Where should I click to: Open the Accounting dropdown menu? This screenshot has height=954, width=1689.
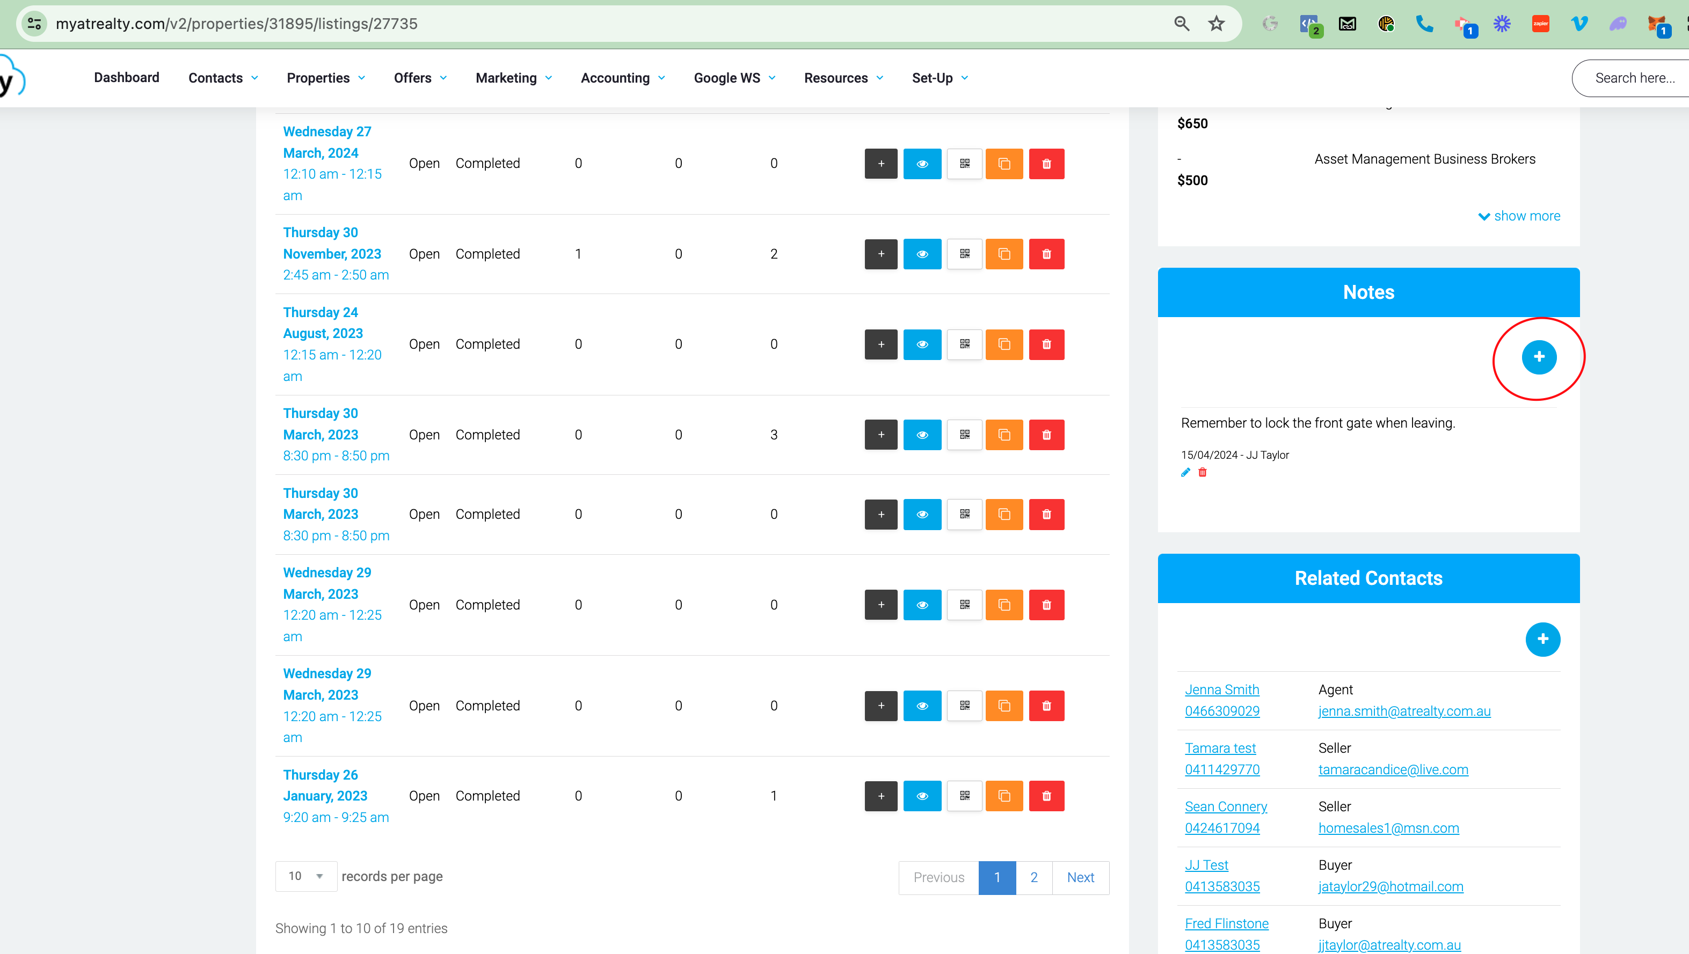pos(623,78)
